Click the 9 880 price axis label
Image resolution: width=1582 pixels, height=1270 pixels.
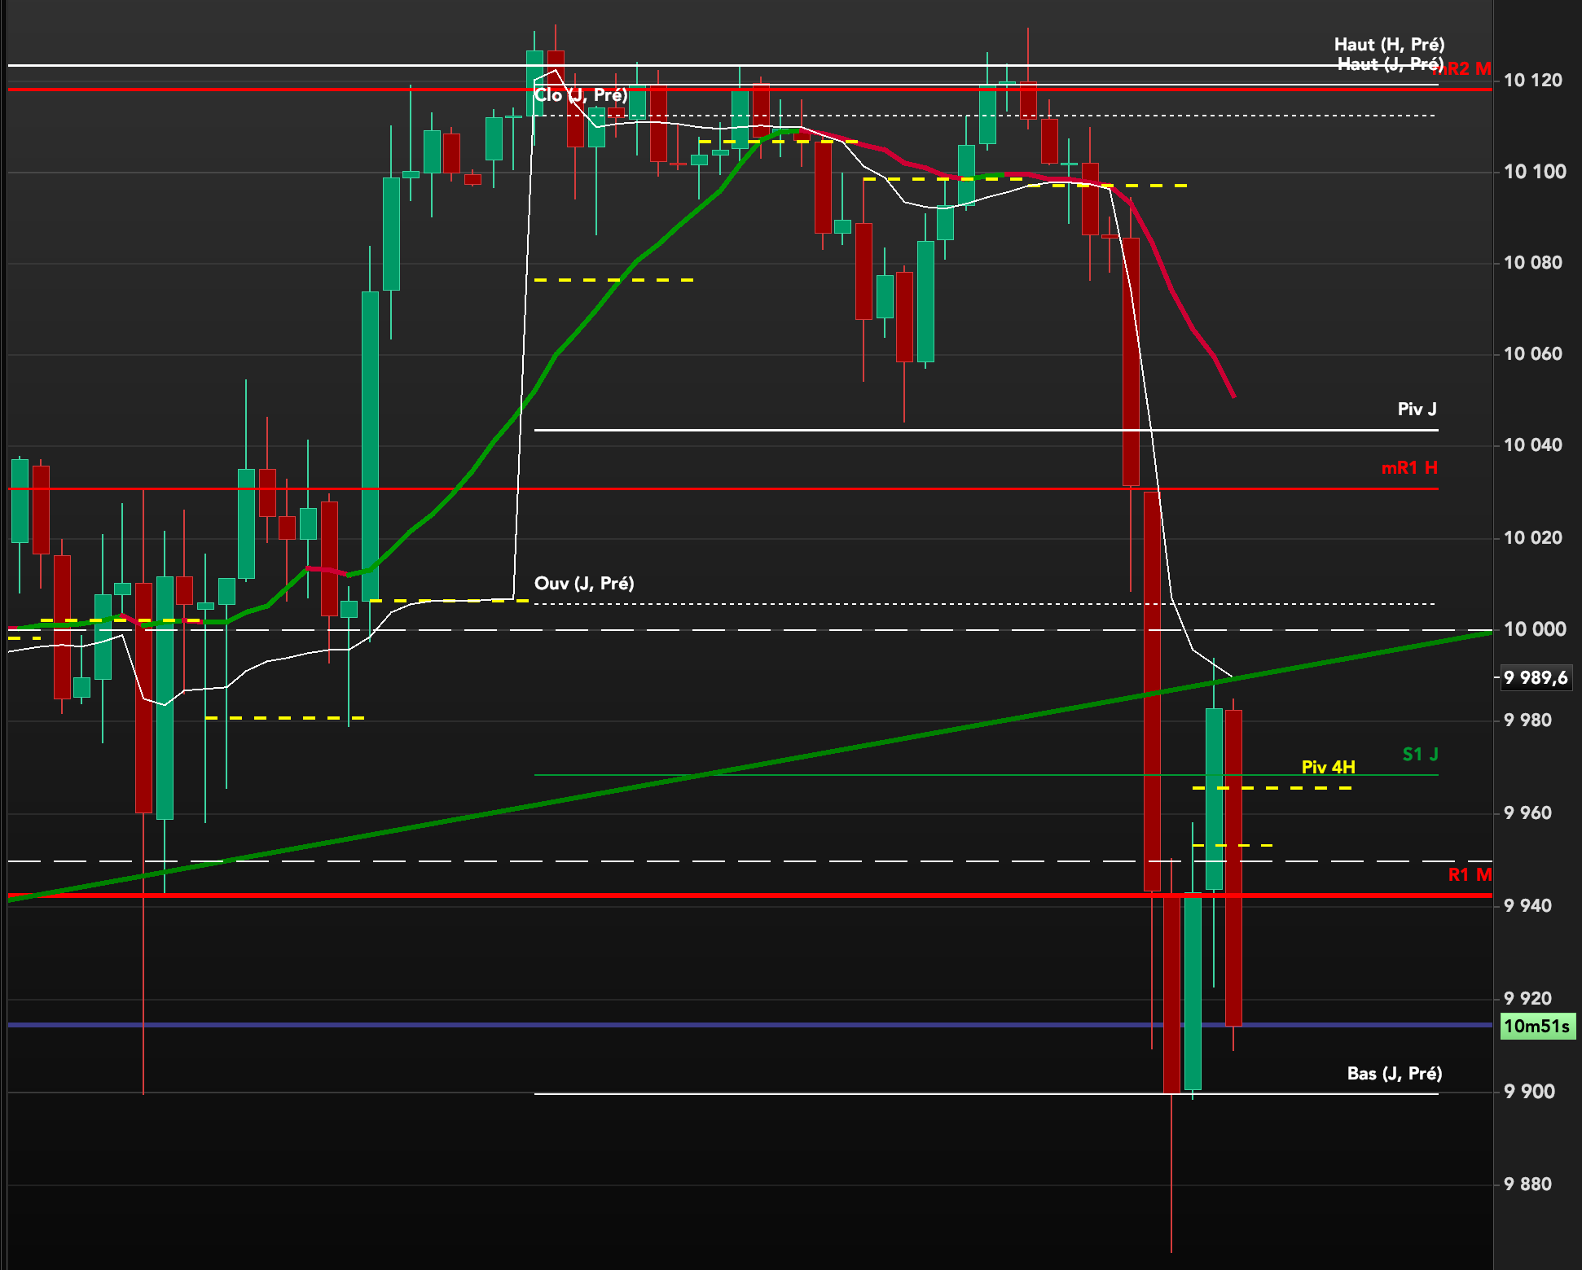pyautogui.click(x=1527, y=1185)
